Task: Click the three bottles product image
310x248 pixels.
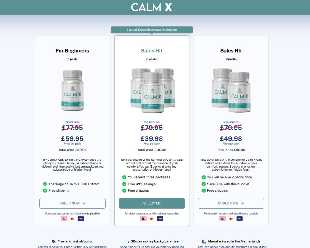Action: tap(153, 90)
